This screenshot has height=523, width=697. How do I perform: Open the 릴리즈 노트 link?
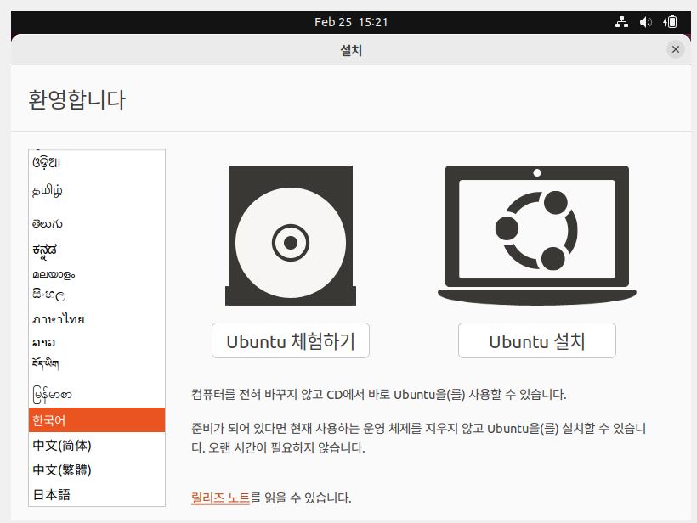[x=220, y=498]
